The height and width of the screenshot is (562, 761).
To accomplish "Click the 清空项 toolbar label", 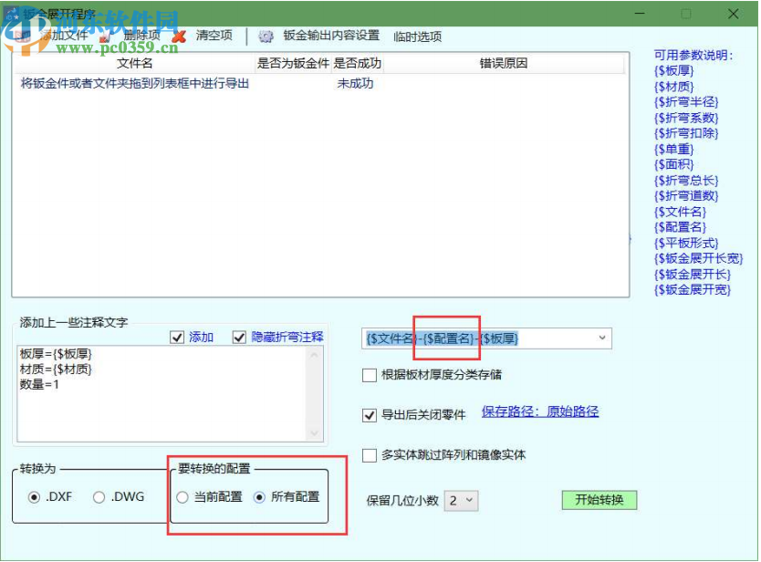I will pos(214,36).
